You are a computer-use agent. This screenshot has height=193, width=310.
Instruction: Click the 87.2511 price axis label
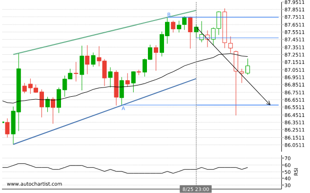294,55
